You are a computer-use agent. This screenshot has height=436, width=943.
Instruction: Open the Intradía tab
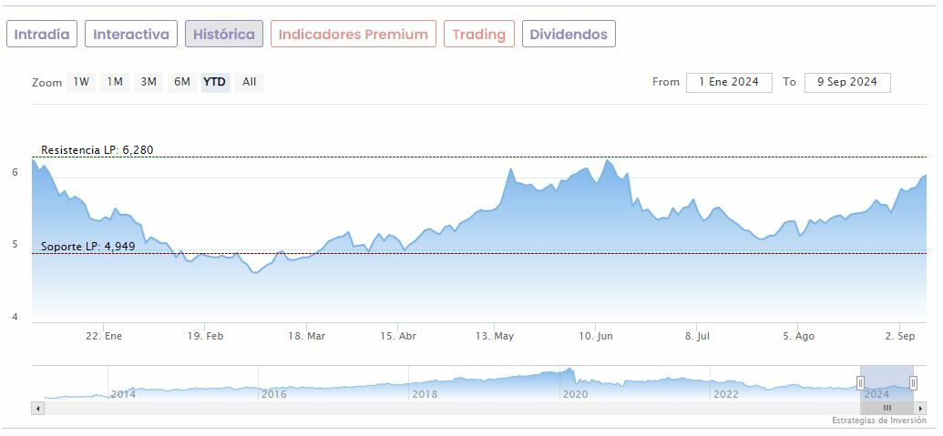point(42,35)
